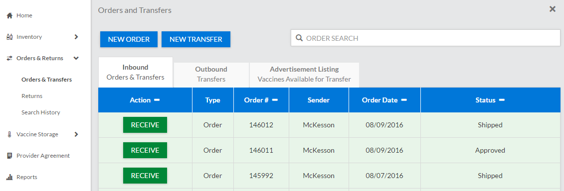Click the Home house icon
Screen dimensions: 564x191
[9, 15]
